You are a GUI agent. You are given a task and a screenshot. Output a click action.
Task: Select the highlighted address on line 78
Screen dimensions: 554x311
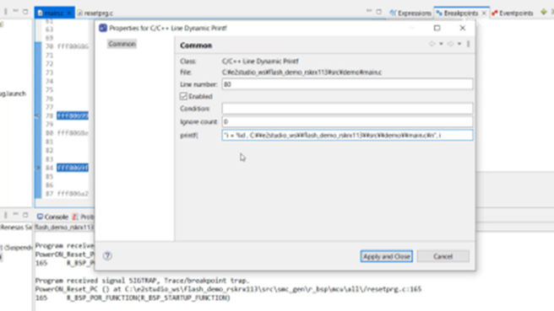click(73, 115)
